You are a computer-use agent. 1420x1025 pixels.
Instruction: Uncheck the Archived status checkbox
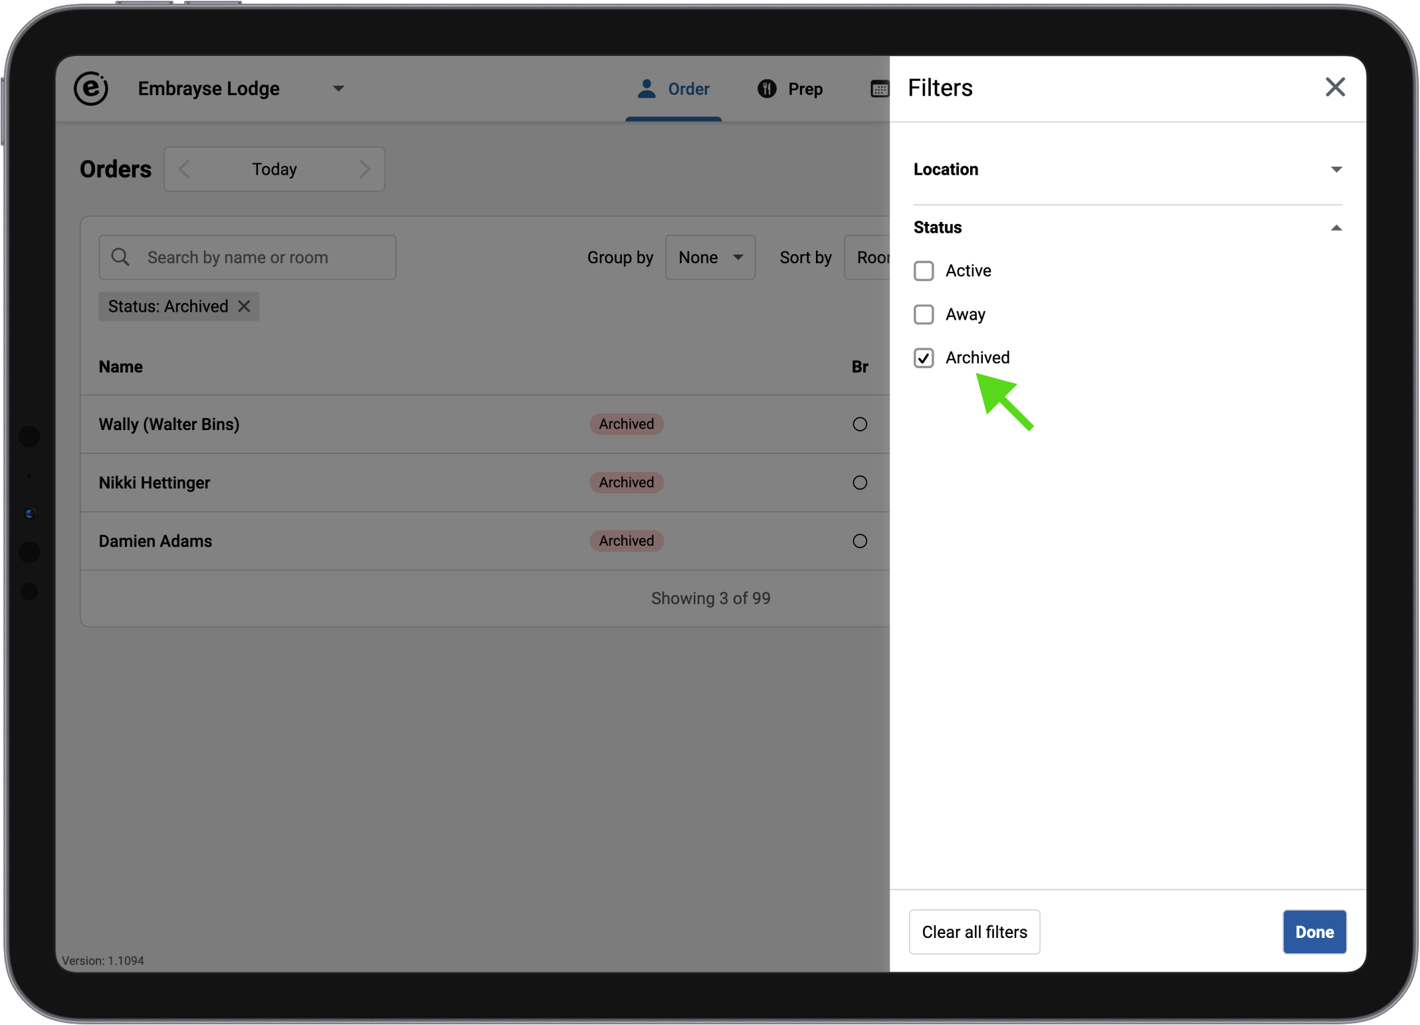click(923, 358)
